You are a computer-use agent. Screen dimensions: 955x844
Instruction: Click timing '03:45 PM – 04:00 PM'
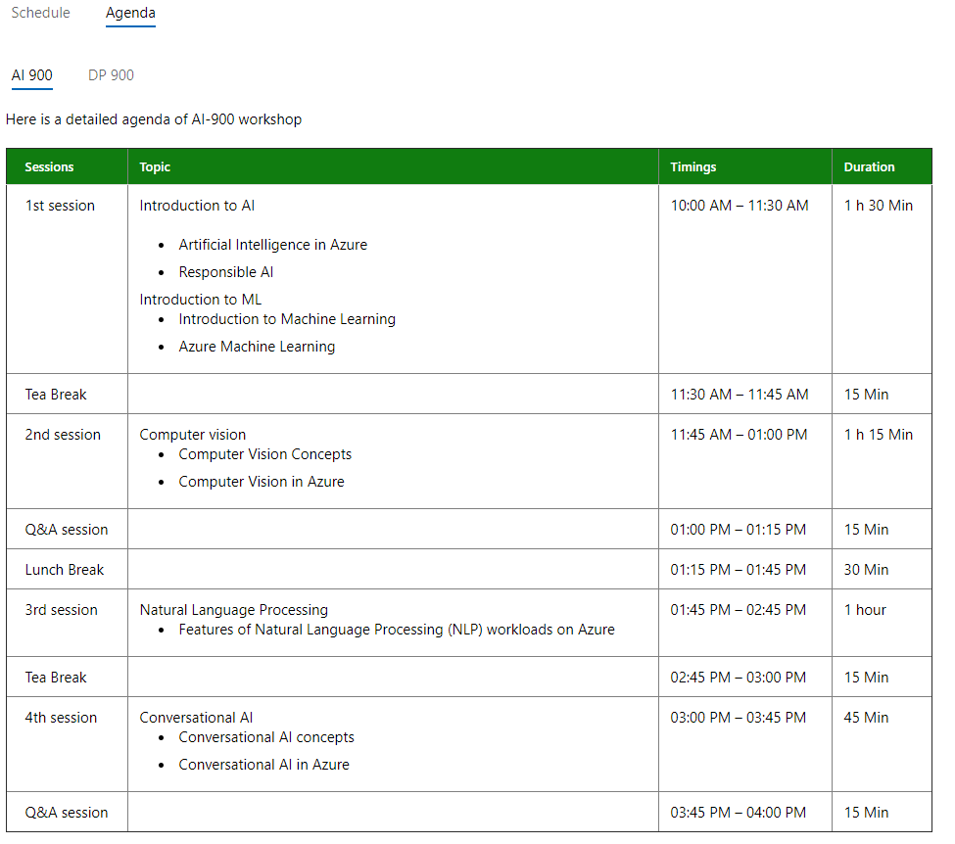739,813
